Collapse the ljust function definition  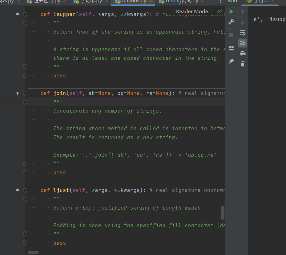click(x=25, y=190)
